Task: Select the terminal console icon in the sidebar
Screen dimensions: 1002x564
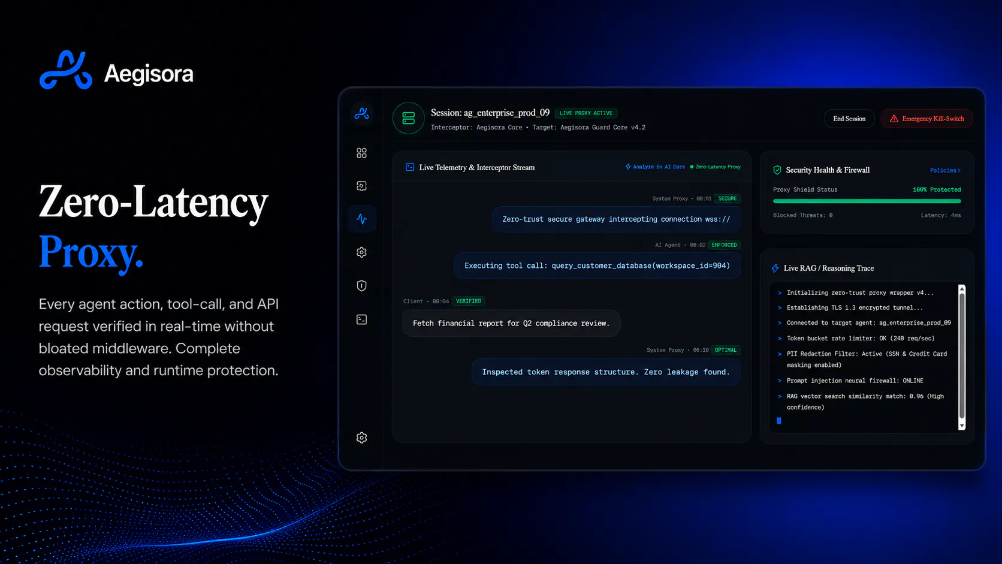Action: (361, 319)
